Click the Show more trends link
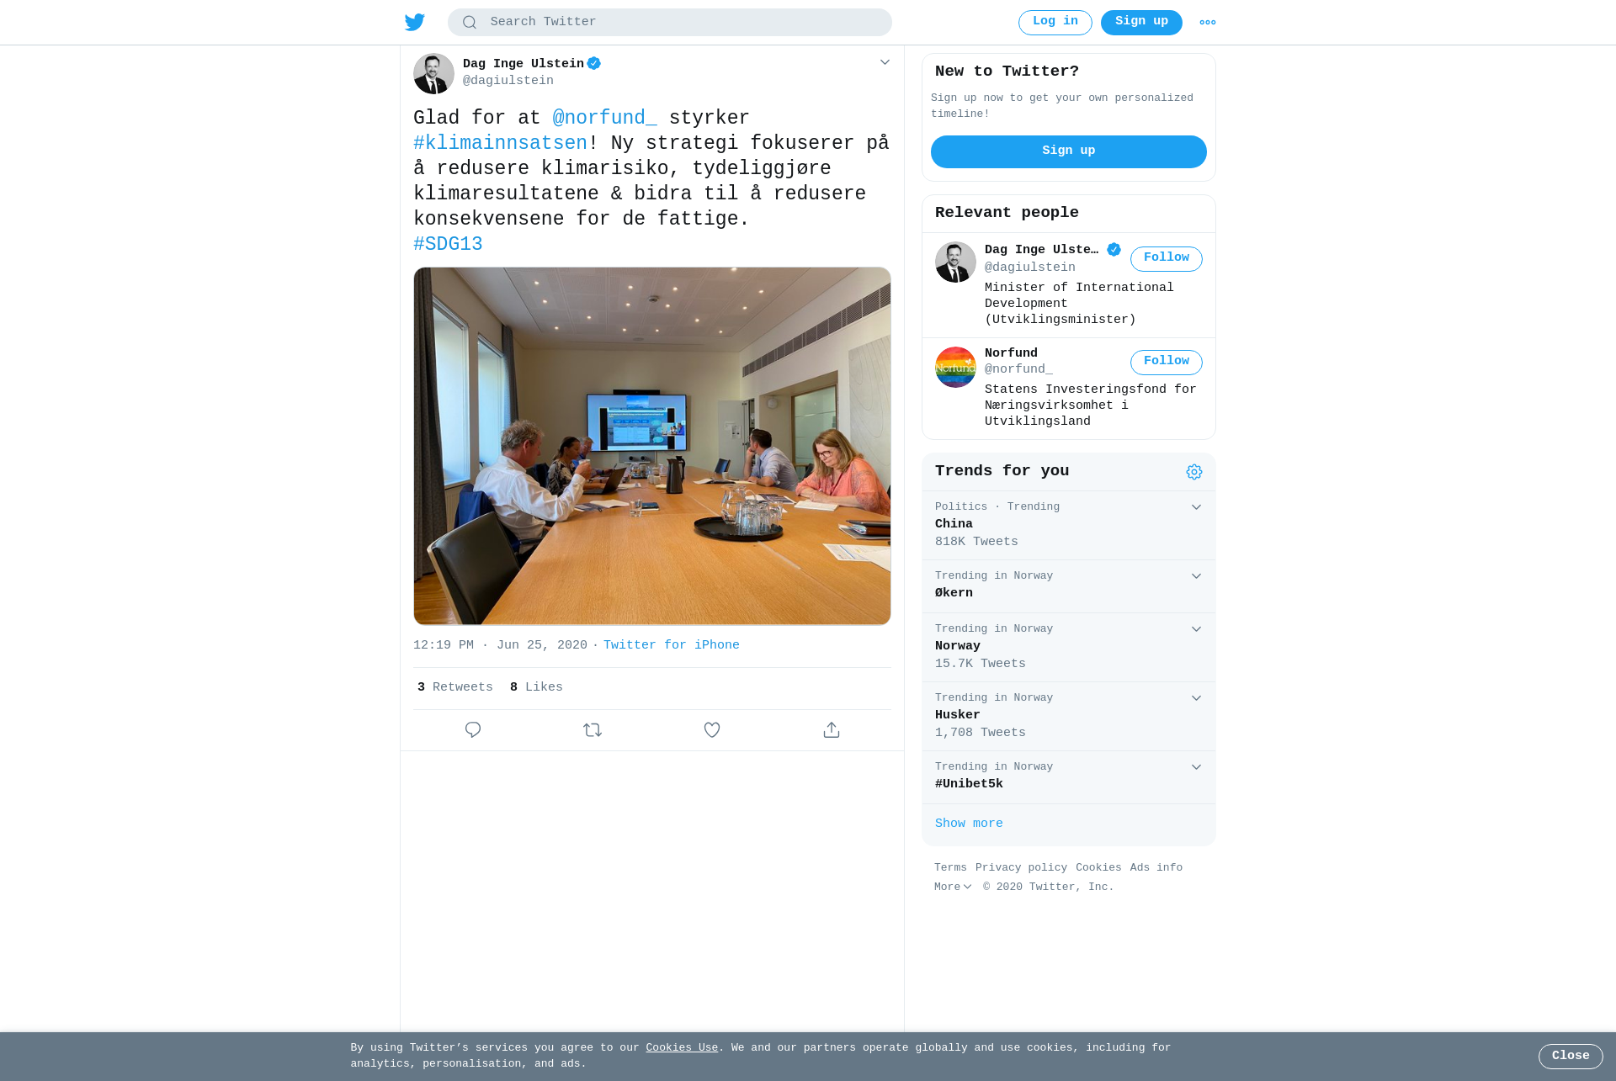The image size is (1616, 1081). point(969,824)
